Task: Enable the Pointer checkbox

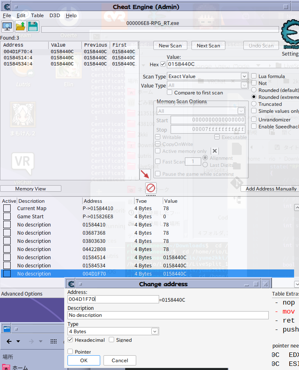Action: tap(70, 351)
